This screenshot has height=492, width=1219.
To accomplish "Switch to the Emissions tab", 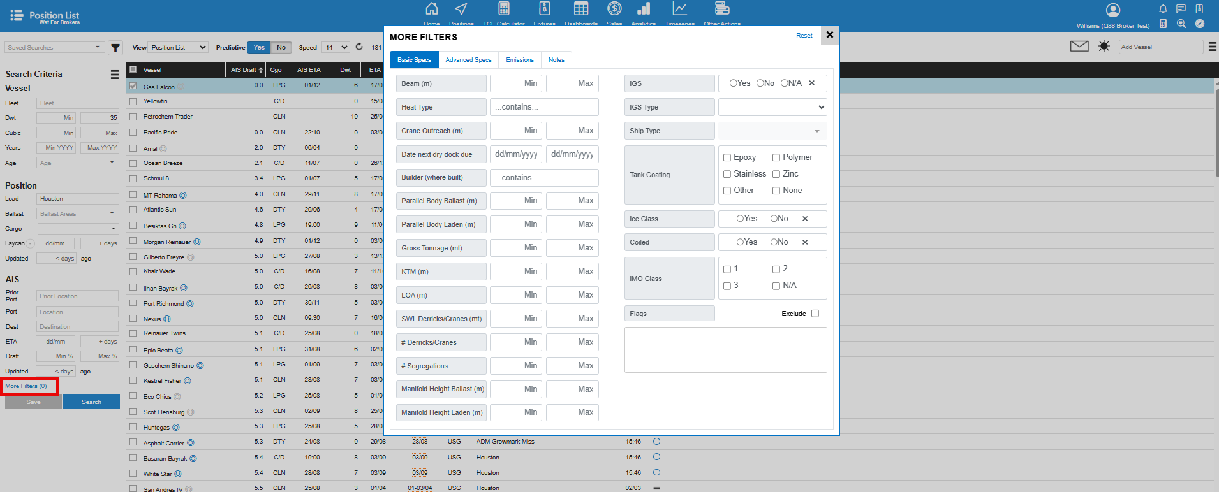I will (520, 60).
